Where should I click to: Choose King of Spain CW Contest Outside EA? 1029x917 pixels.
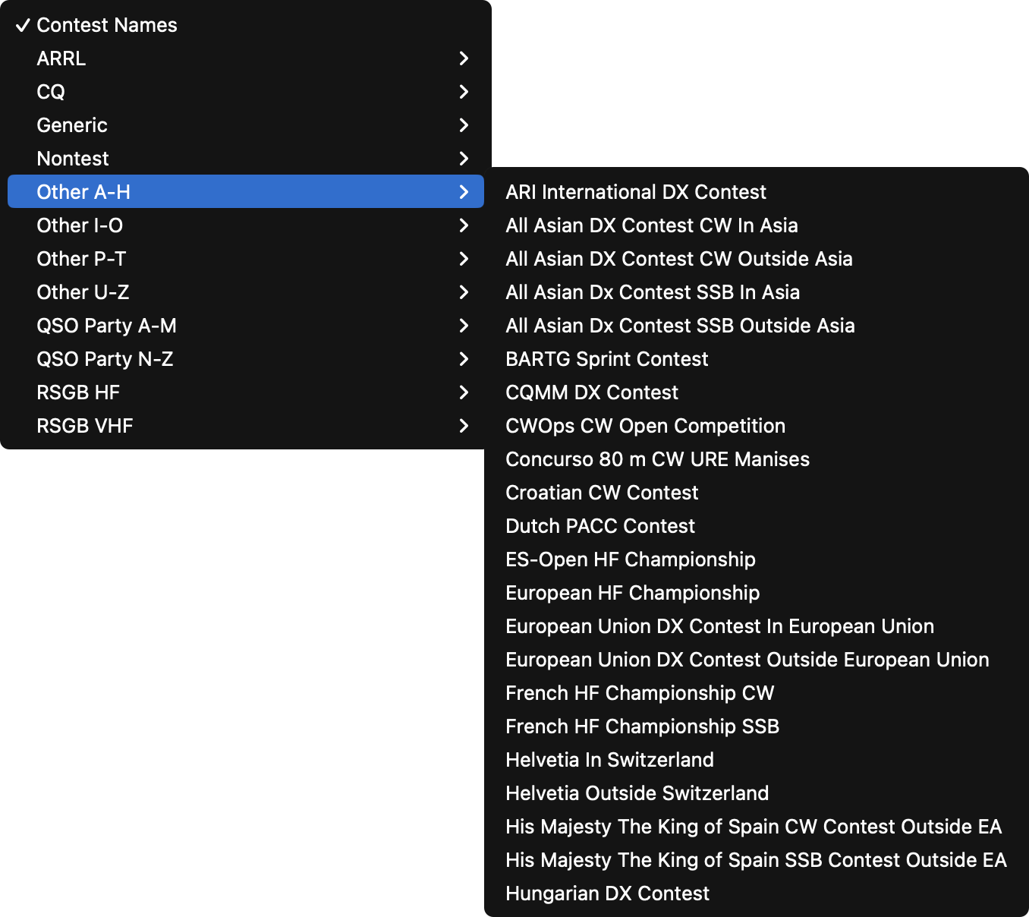coord(757,827)
